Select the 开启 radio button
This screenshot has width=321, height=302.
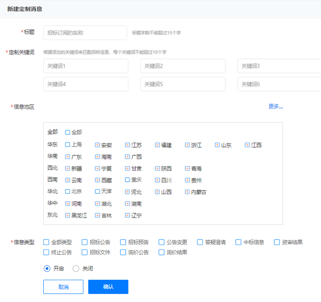47,269
